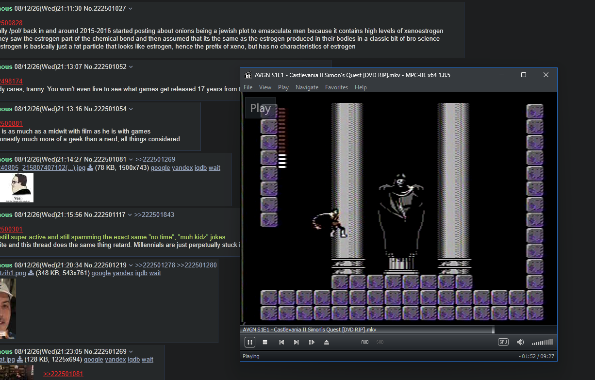Open the Play menu in MPC-BE
This screenshot has height=380, width=595.
click(283, 87)
